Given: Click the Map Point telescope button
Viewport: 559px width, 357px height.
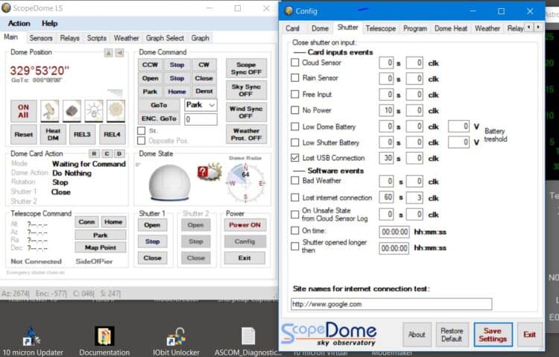Looking at the screenshot, I should pos(100,247).
